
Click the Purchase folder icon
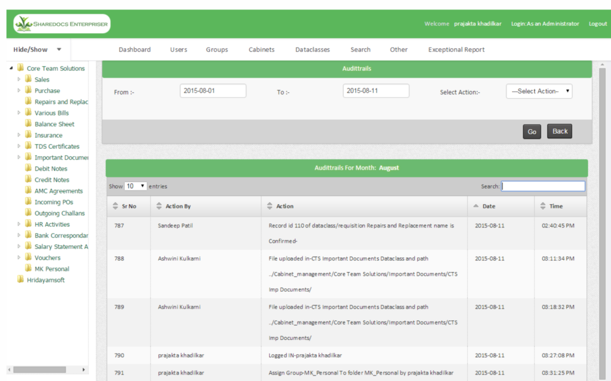click(29, 90)
